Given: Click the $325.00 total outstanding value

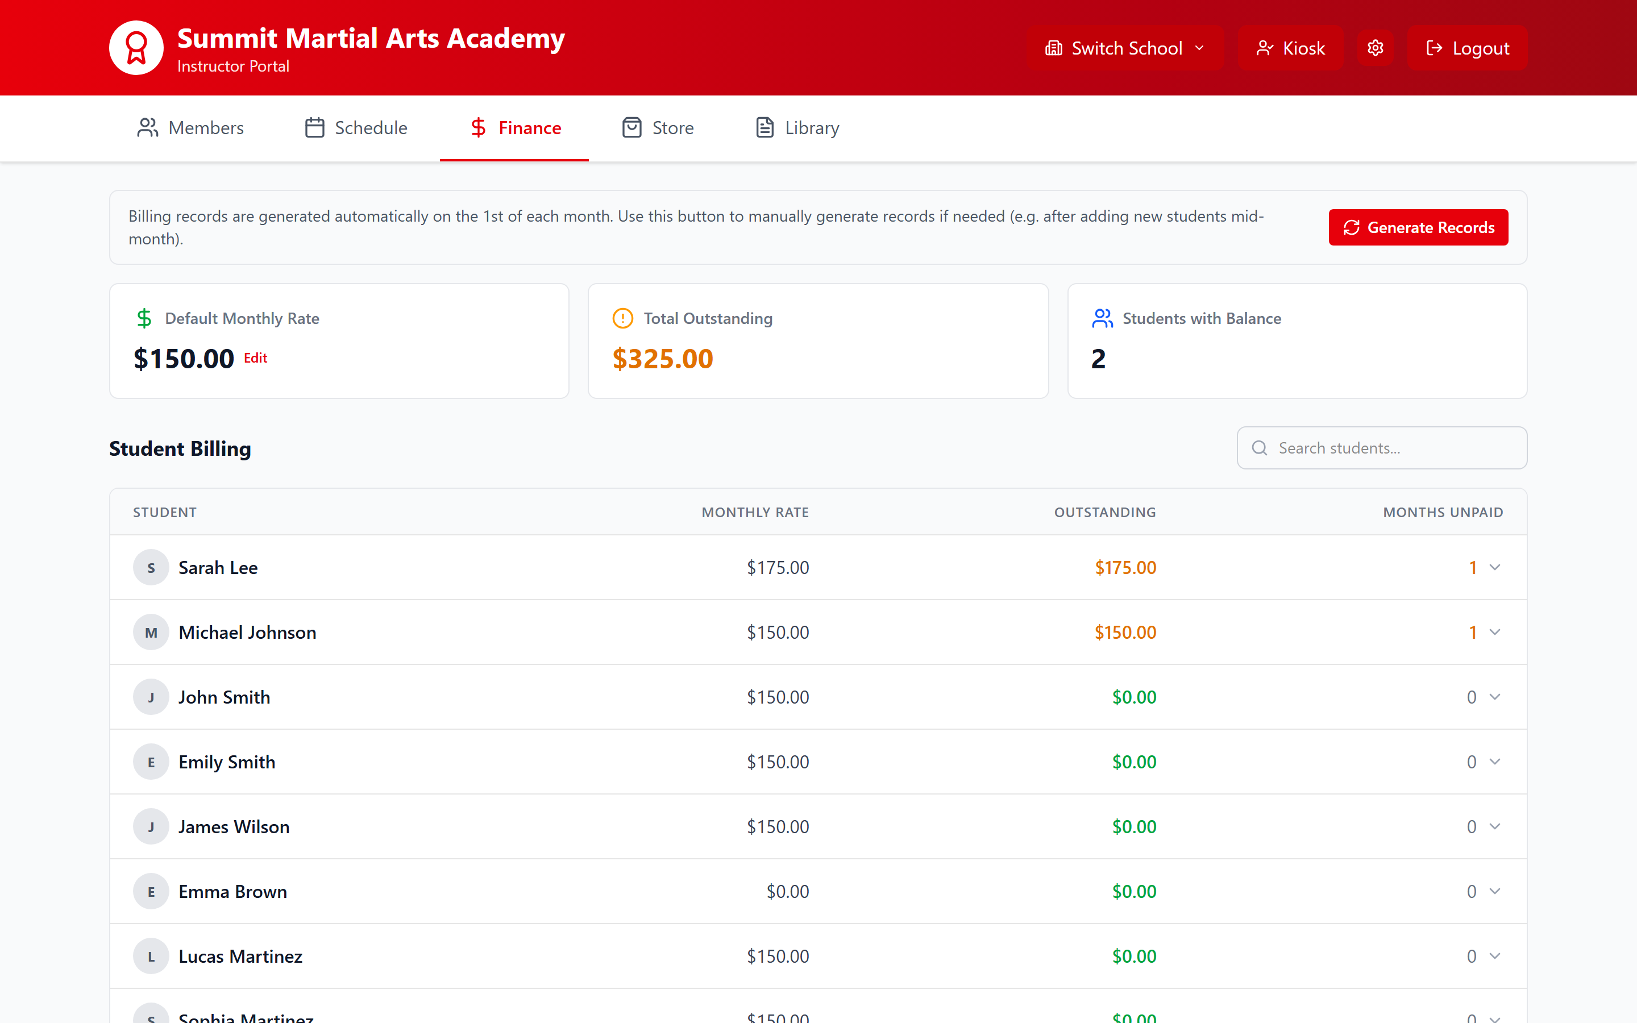Looking at the screenshot, I should click(x=663, y=359).
